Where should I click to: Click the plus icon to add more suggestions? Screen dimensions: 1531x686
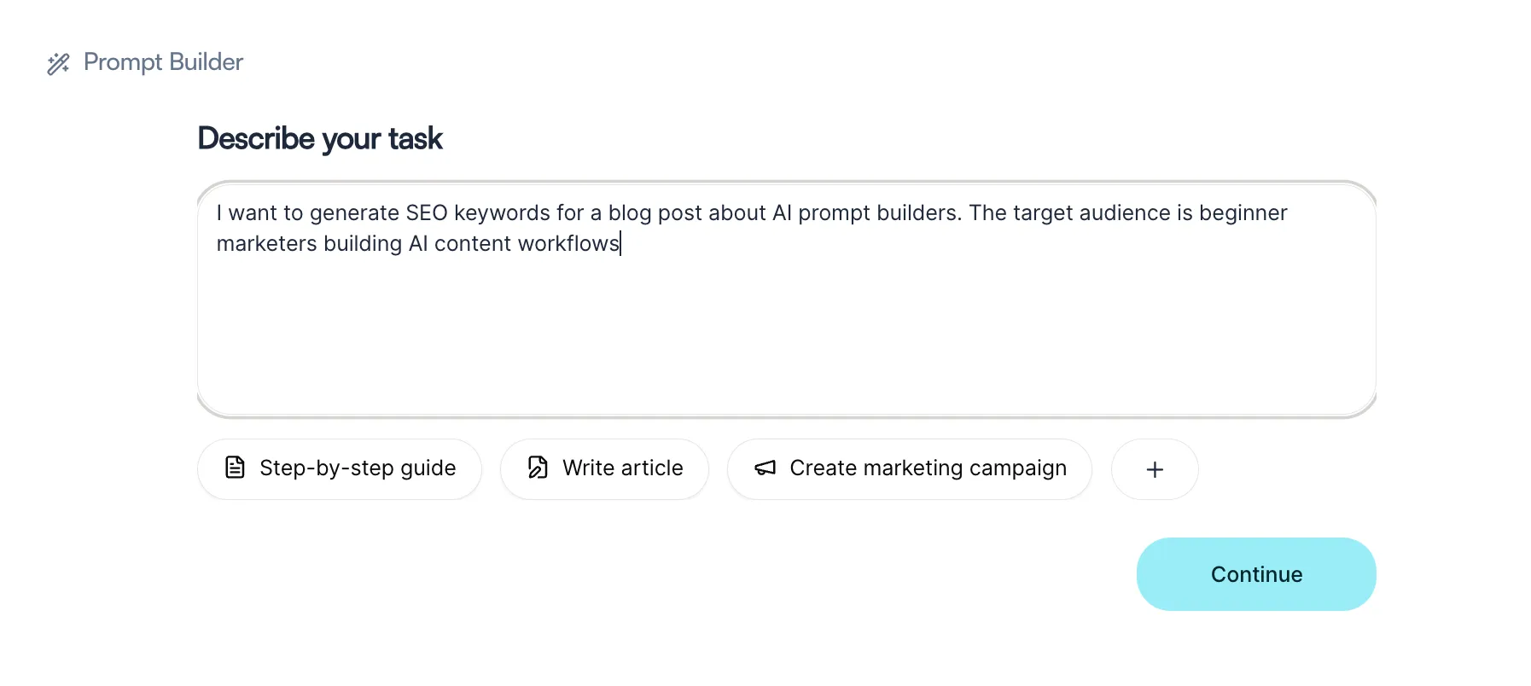[1155, 469]
